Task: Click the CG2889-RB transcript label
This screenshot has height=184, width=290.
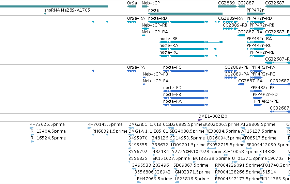Action: coord(235,25)
